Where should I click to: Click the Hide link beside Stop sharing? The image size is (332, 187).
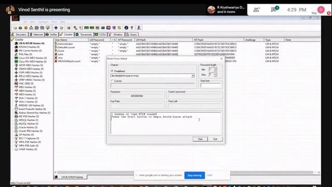coord(210,176)
